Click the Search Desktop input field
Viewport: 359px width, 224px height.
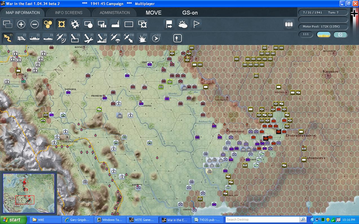tap(262, 219)
